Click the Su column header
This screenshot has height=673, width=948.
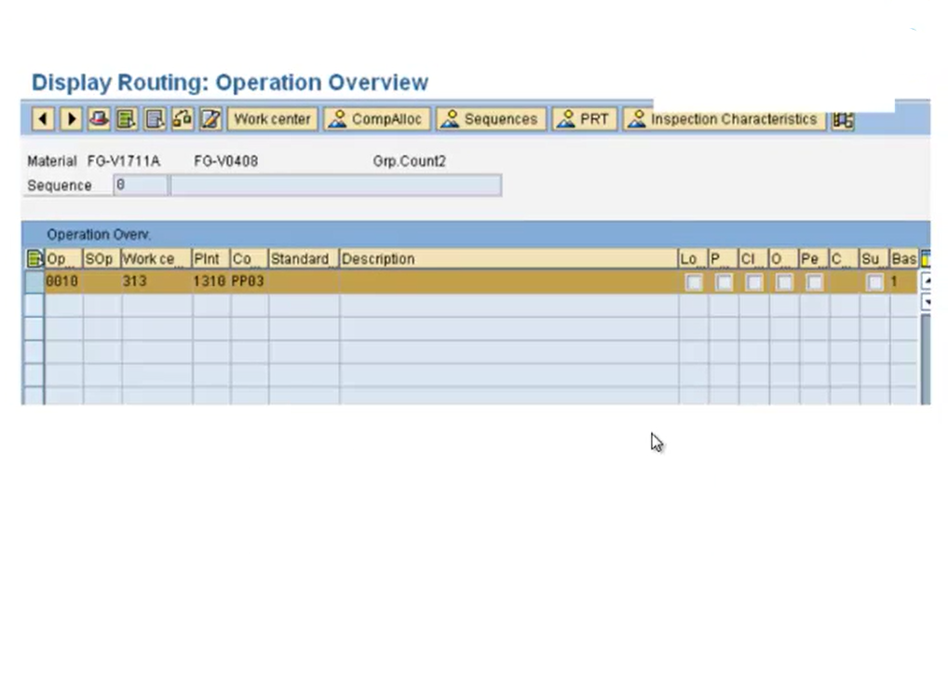[874, 259]
